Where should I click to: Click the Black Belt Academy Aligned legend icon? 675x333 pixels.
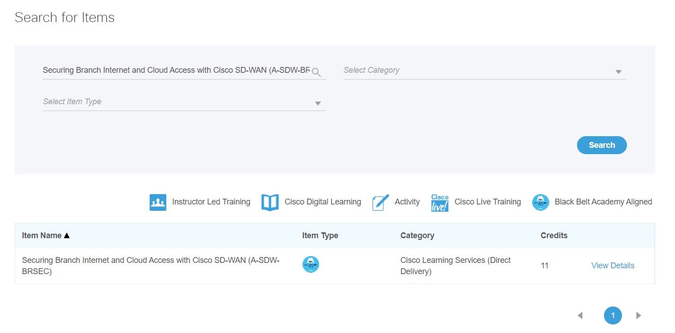pos(541,202)
